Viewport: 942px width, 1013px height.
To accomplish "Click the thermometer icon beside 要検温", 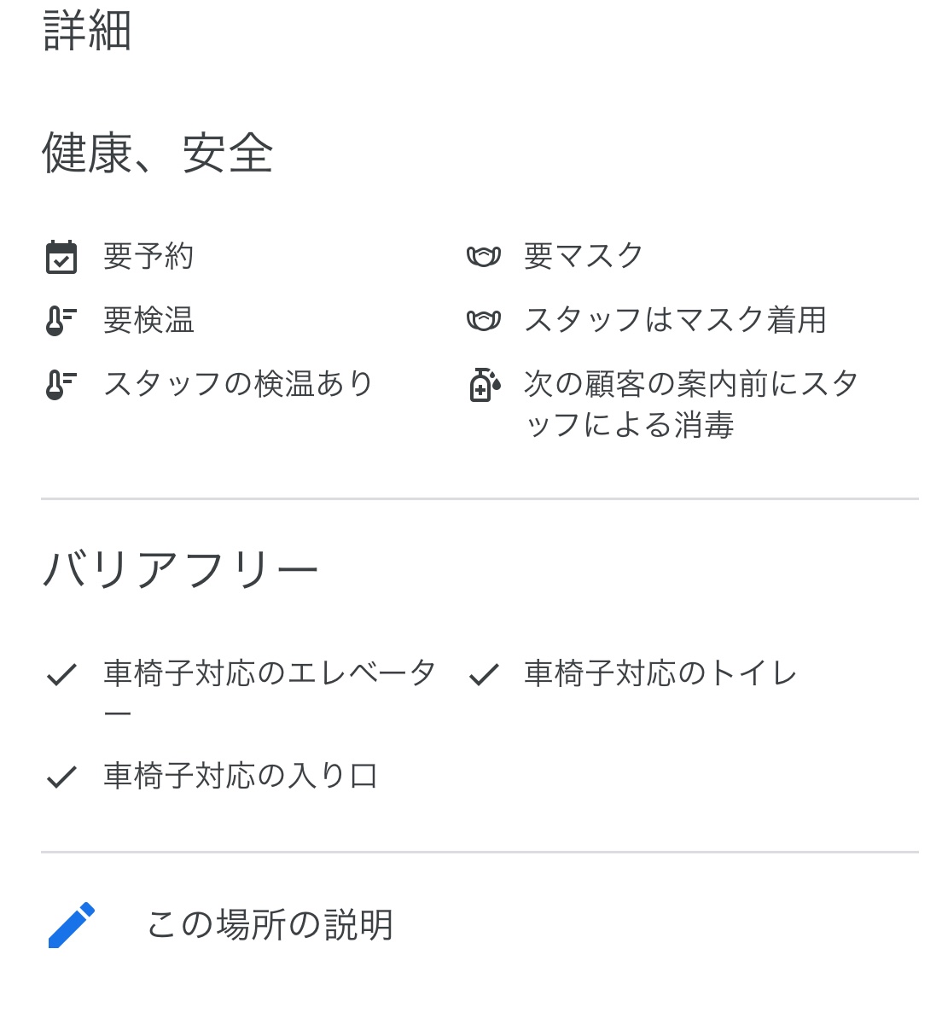I will point(61,320).
